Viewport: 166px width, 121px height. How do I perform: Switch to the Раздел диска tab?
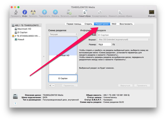[102, 24]
